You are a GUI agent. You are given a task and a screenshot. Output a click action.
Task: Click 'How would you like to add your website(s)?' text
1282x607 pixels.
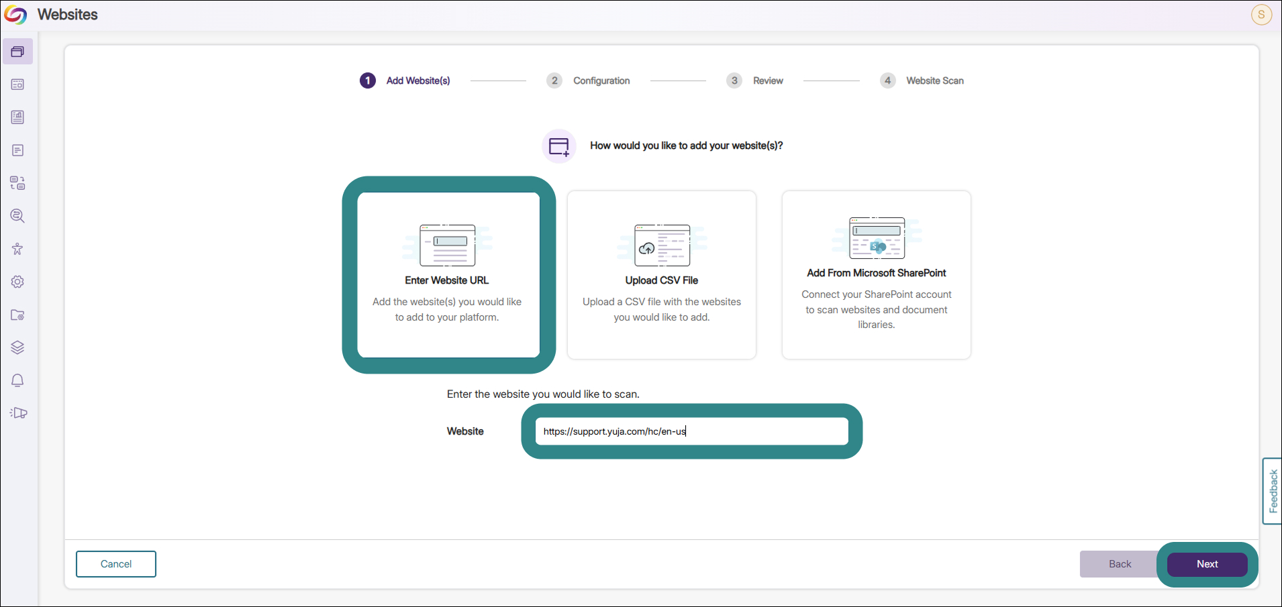(687, 146)
